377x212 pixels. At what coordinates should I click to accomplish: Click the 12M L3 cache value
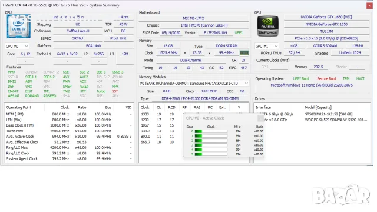tap(125, 54)
